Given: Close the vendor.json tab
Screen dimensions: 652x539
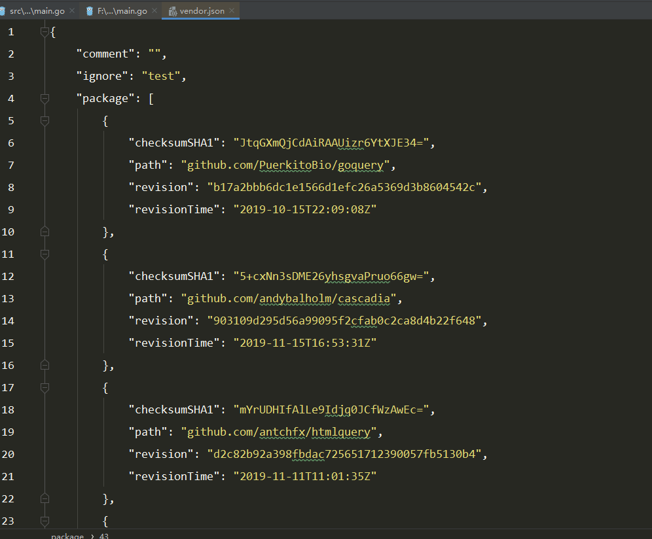Looking at the screenshot, I should tap(232, 11).
